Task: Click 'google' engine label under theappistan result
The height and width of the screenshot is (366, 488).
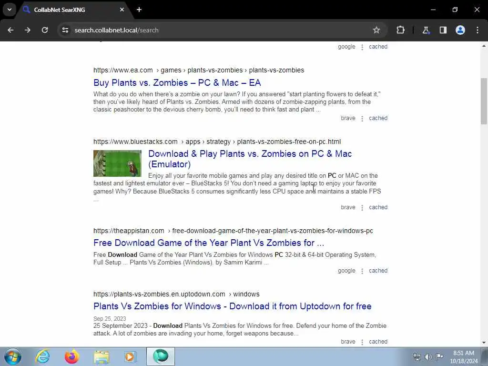Action: point(346,271)
